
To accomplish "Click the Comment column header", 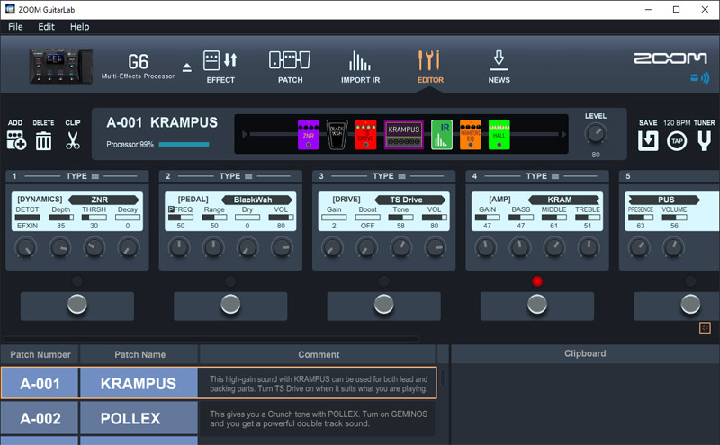I will [319, 354].
